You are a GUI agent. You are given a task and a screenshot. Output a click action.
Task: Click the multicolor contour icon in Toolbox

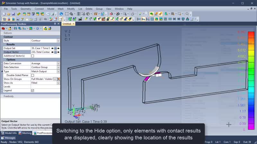31,28
